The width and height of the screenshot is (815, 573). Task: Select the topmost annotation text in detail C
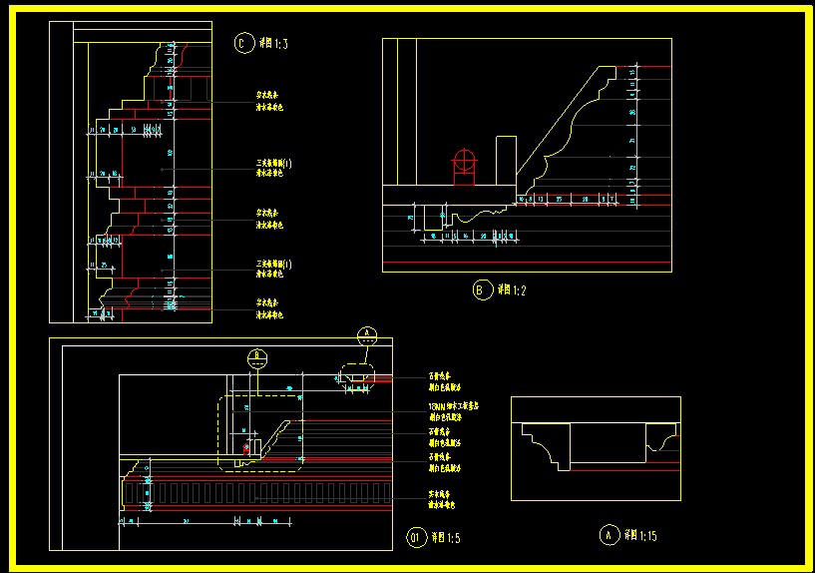[269, 102]
